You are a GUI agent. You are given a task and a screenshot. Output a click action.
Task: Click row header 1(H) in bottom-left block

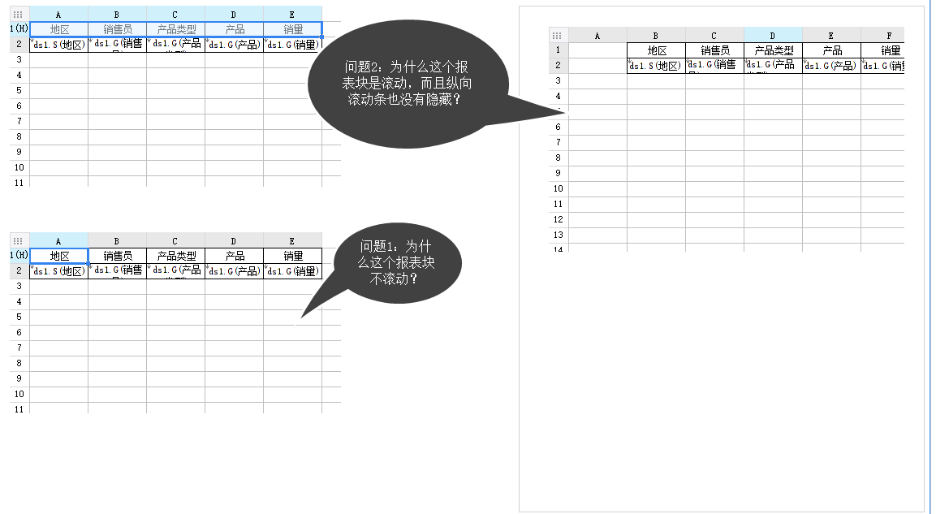(19, 256)
